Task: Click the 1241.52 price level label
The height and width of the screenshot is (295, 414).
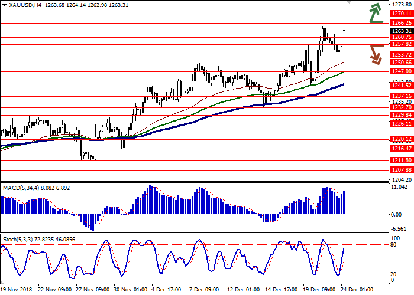Action: point(400,85)
